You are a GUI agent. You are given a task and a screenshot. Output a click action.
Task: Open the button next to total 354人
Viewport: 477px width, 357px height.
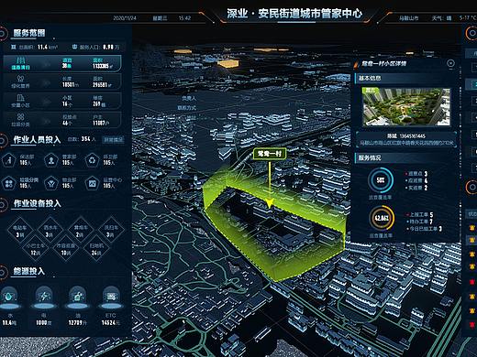(x=113, y=140)
